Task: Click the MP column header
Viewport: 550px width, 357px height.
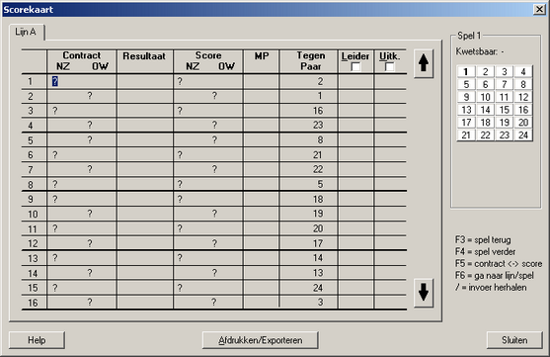Action: click(x=262, y=61)
